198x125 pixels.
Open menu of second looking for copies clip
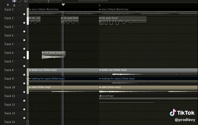coord(100,79)
